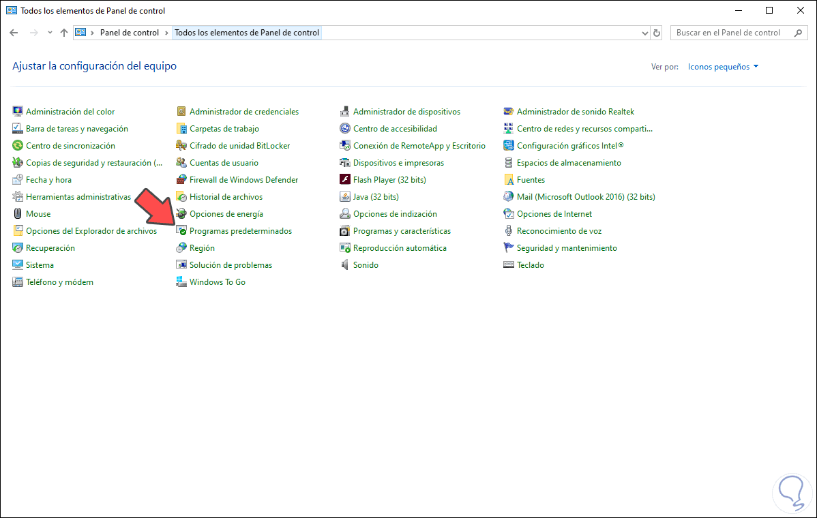Click the Cifrado de unidad BitLocker icon
Image resolution: width=817 pixels, height=518 pixels.
coord(181,146)
